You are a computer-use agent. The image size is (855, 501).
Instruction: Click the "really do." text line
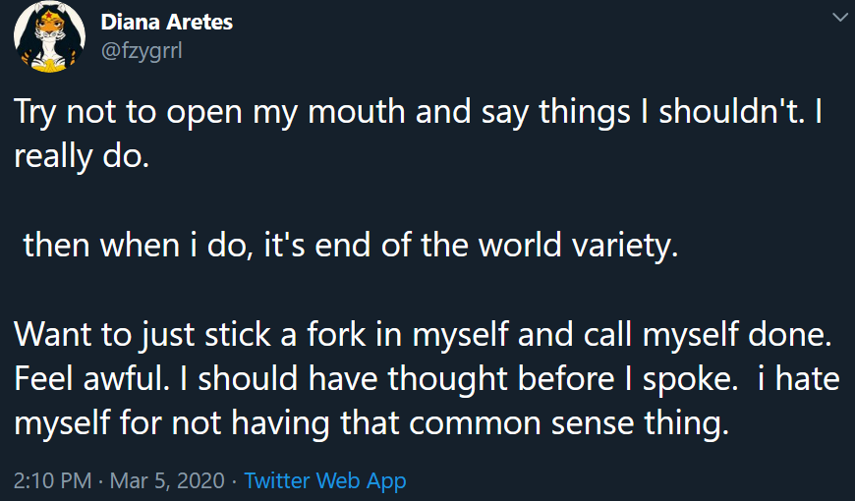pyautogui.click(x=82, y=156)
